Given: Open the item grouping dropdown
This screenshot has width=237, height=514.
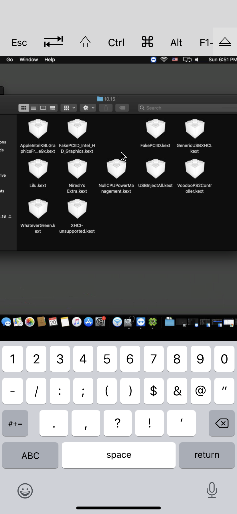Looking at the screenshot, I should pyautogui.click(x=69, y=108).
